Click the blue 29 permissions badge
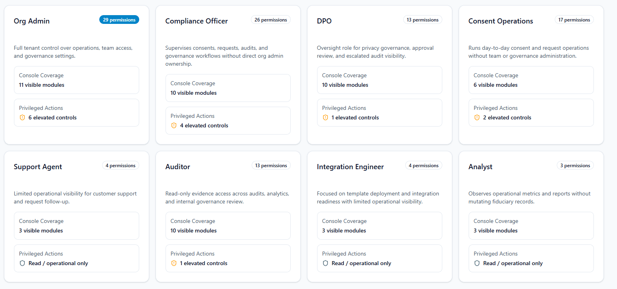 click(x=119, y=20)
